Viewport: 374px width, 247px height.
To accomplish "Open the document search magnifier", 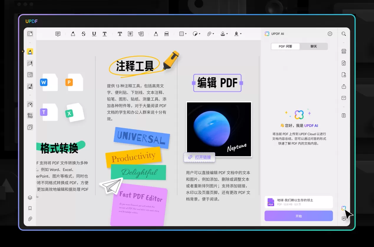I will 343,34.
